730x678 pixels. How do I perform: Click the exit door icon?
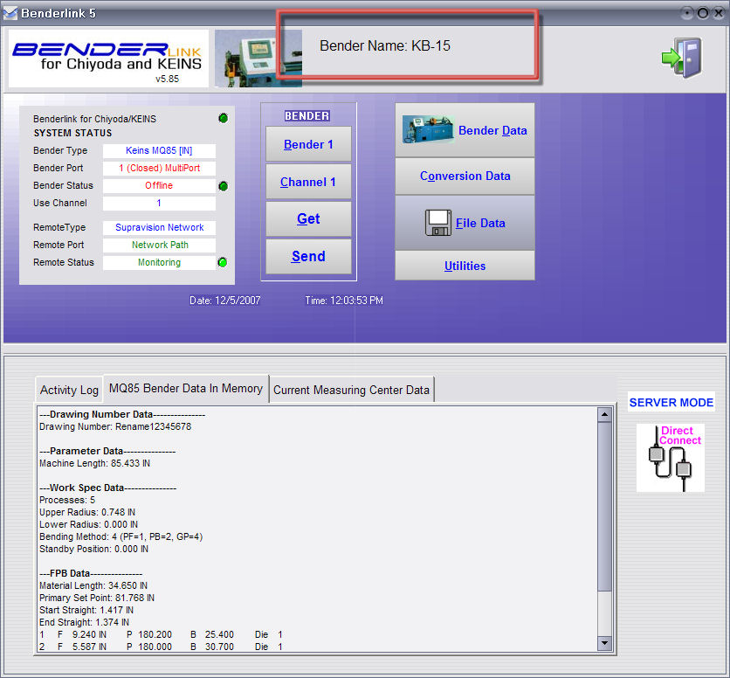tap(680, 59)
